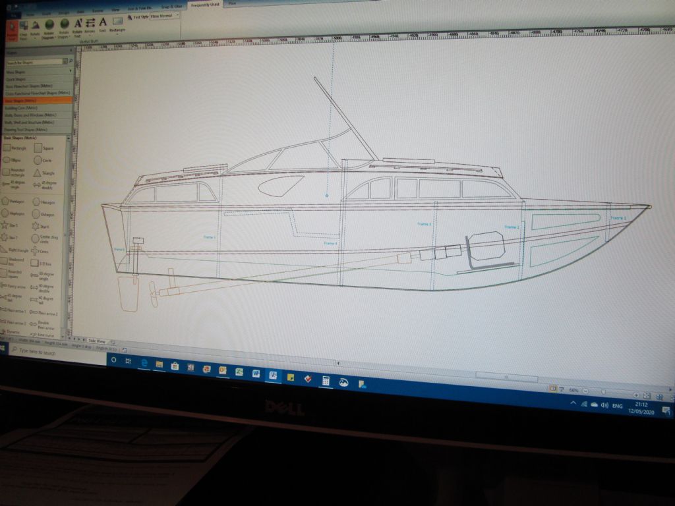
Task: Show hidden system tray icons chevron
Action: coord(573,403)
